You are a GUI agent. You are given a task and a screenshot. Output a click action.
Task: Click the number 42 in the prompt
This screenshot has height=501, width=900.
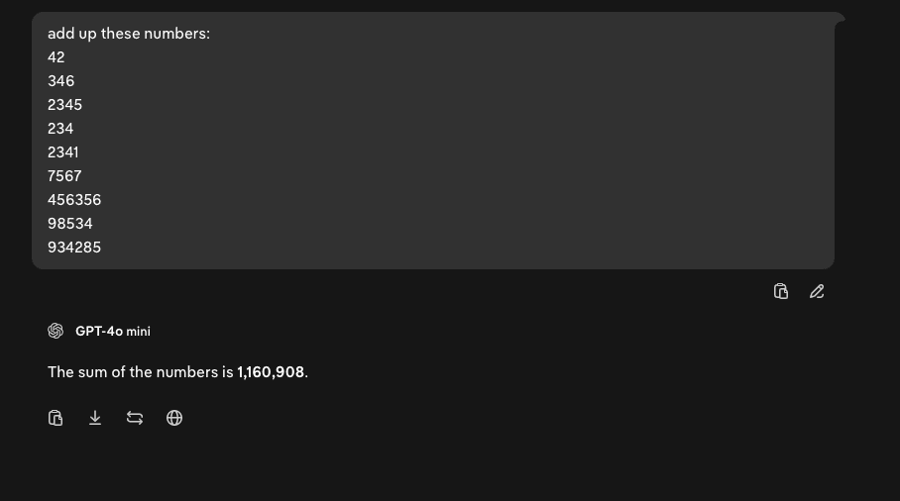pyautogui.click(x=56, y=57)
